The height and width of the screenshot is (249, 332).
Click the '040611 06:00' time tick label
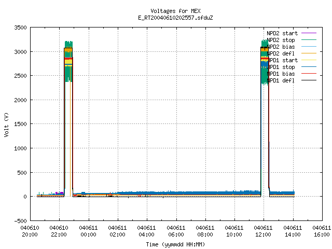click(x=176, y=231)
